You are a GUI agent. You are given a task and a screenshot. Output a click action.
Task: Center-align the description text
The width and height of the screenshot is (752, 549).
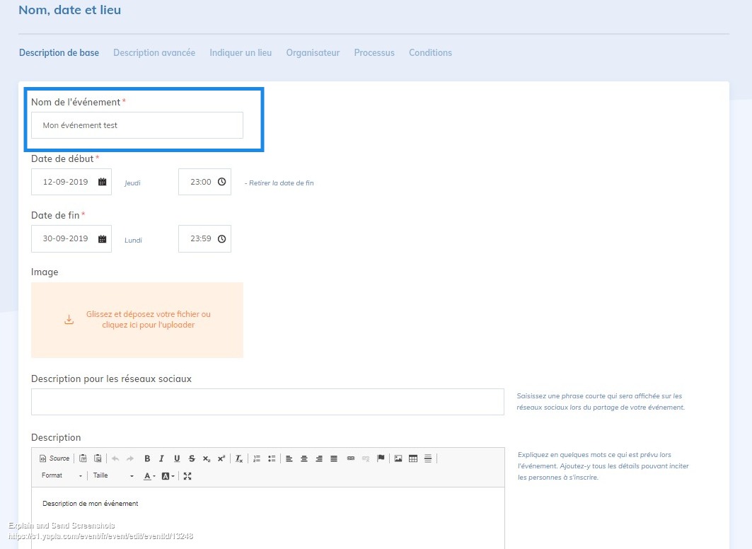click(x=304, y=458)
